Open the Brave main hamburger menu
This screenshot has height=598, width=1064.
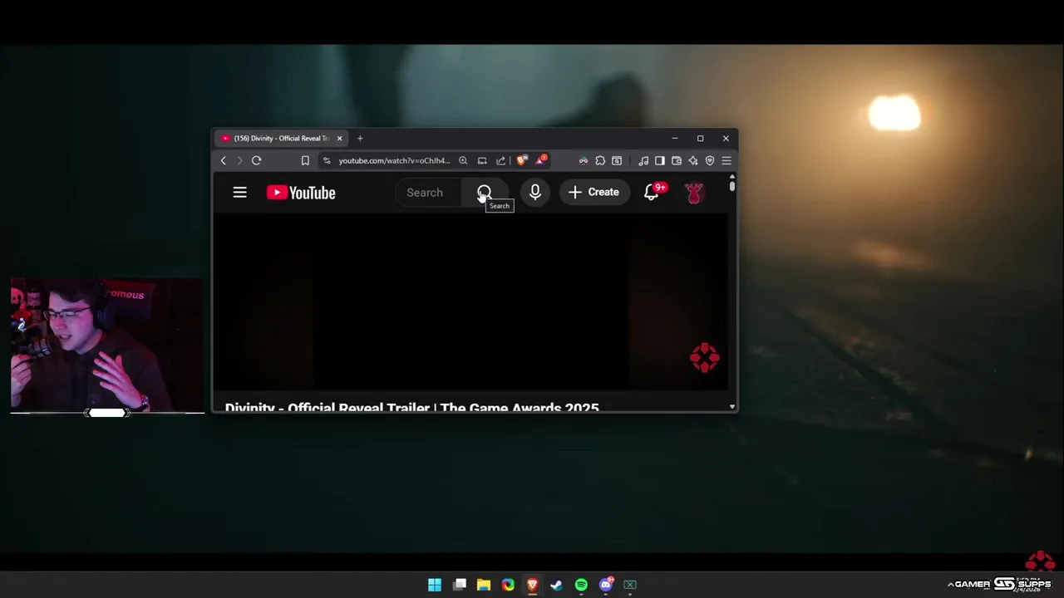point(727,160)
